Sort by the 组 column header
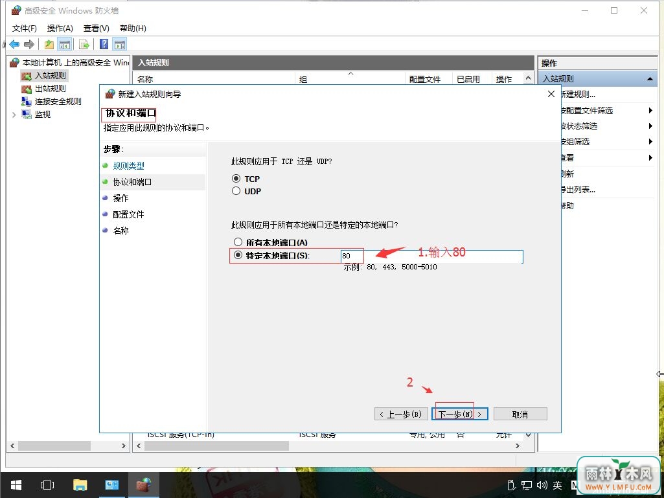Viewport: 664px width, 498px height. (x=350, y=79)
